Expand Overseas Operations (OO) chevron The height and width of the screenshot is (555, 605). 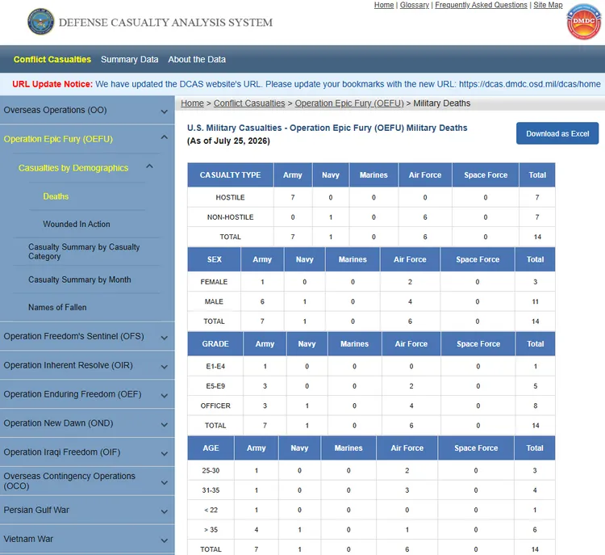[x=164, y=111]
